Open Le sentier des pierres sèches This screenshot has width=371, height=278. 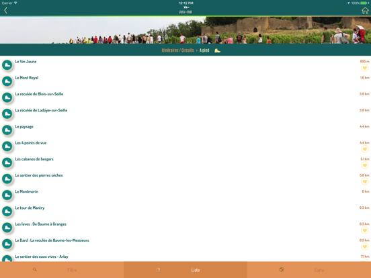[x=185, y=179]
